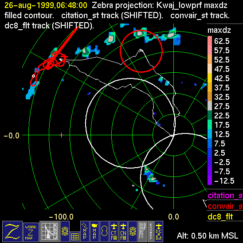Screen dimensions: 243x243
Task: Select the KWAJ grid map icon
Action: coord(50,231)
